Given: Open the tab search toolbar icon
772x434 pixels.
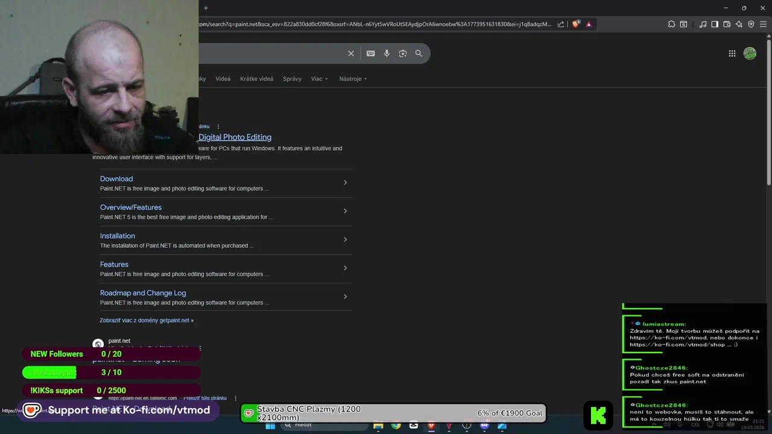Looking at the screenshot, I should pyautogui.click(x=683, y=24).
